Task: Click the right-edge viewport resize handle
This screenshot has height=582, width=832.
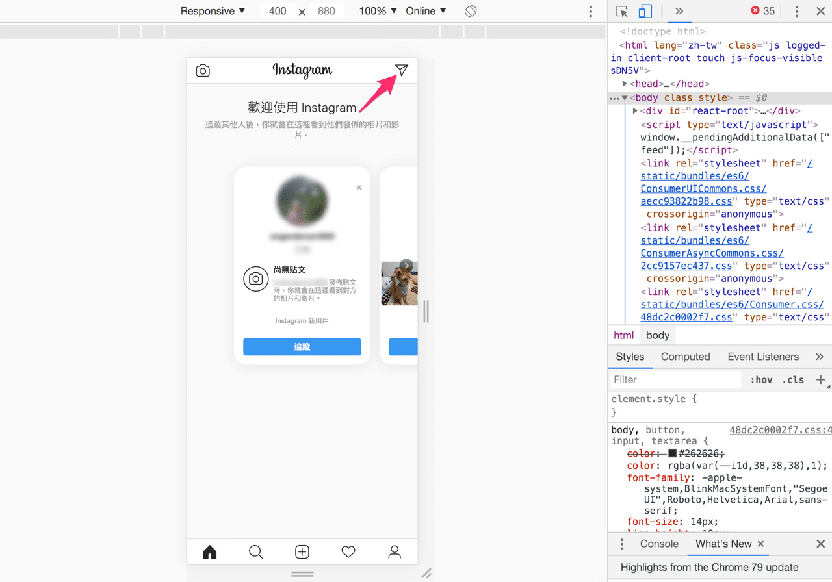Action: click(x=426, y=312)
